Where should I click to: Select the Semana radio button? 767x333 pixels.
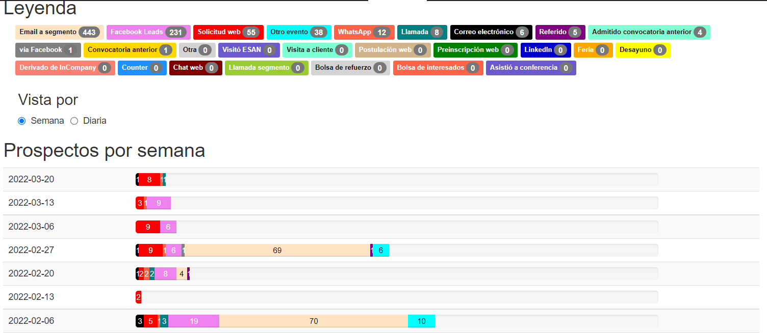click(21, 121)
